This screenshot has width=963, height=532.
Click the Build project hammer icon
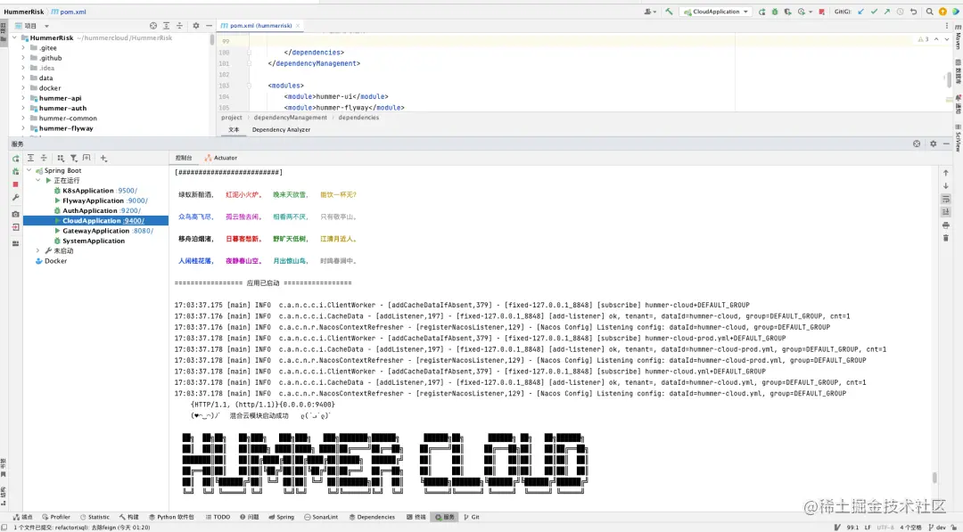pos(669,12)
